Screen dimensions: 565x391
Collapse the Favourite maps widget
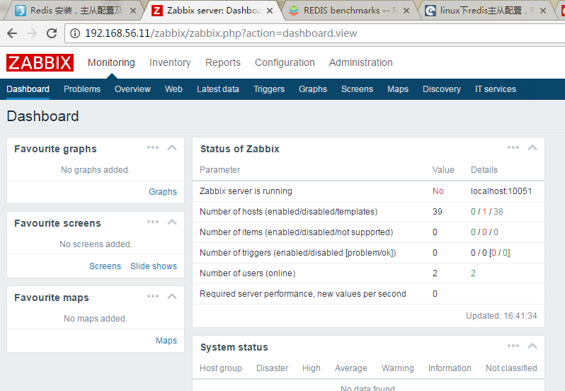point(172,297)
